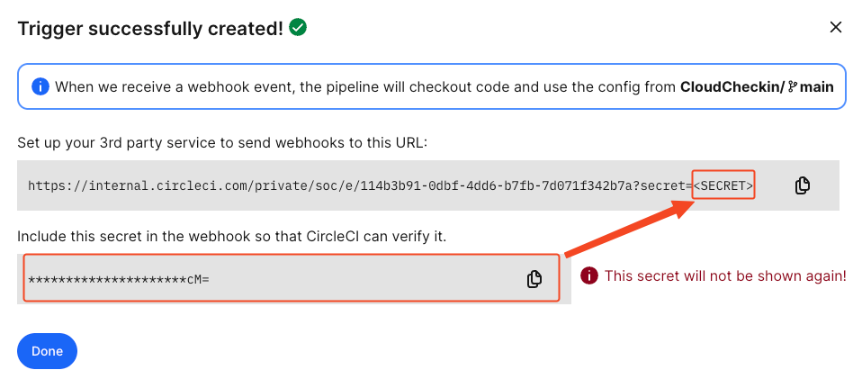Click the masked secret ending in cM=
862x379 pixels.
pos(119,279)
